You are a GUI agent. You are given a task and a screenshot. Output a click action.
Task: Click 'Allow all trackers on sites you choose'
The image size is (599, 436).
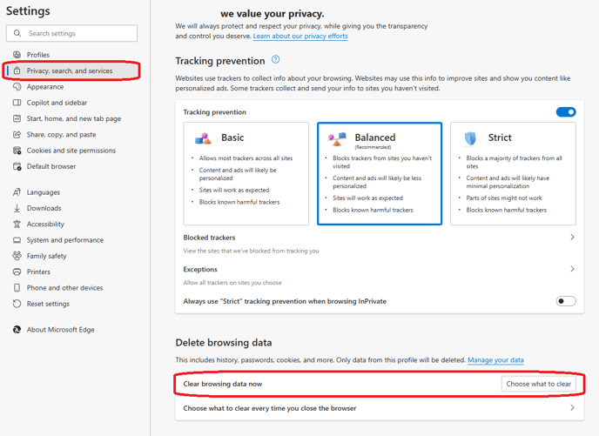232,283
